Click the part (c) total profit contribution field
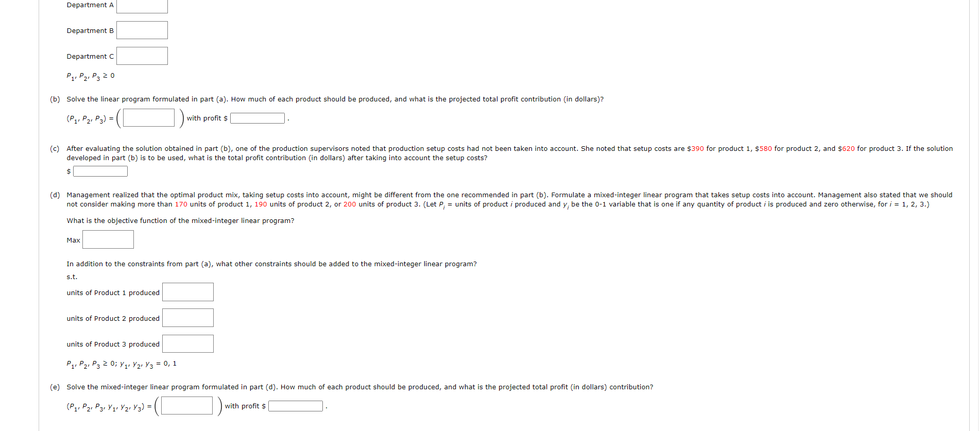The width and height of the screenshot is (979, 431). 100,171
